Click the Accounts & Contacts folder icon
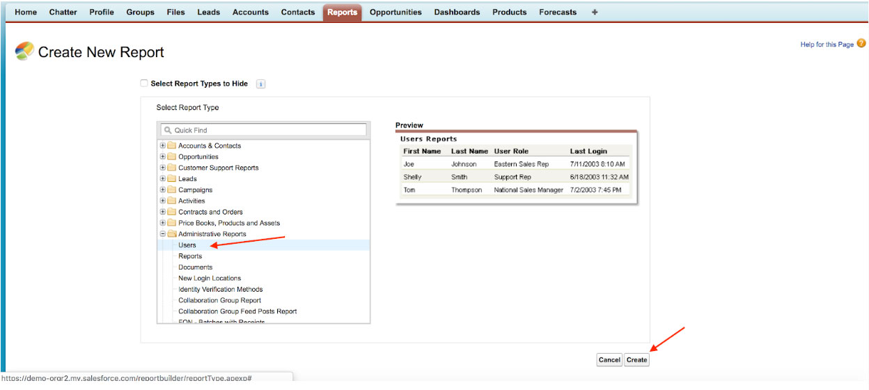869x390 pixels. click(171, 146)
